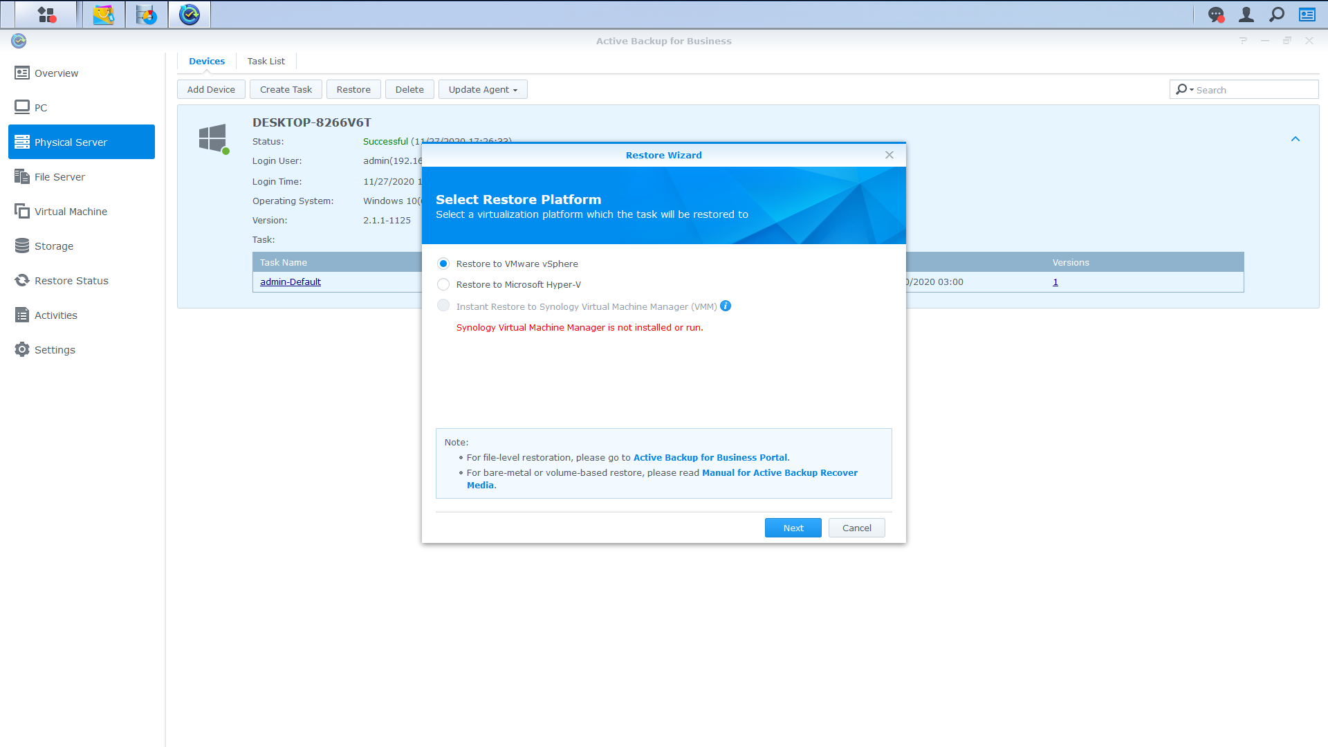This screenshot has height=747, width=1328.
Task: Click the notifications chat bubble icon
Action: tap(1215, 15)
